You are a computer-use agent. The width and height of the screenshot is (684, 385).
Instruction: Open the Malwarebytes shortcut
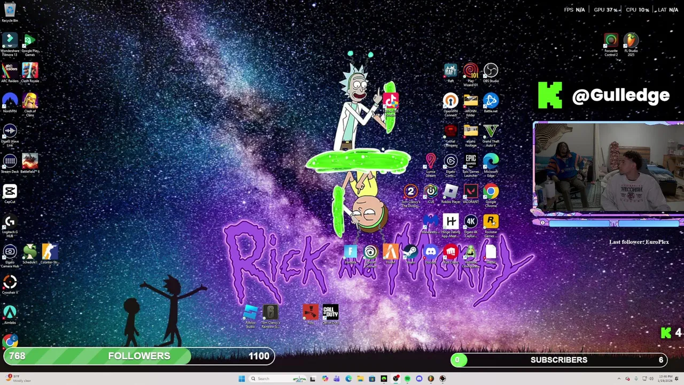(431, 224)
